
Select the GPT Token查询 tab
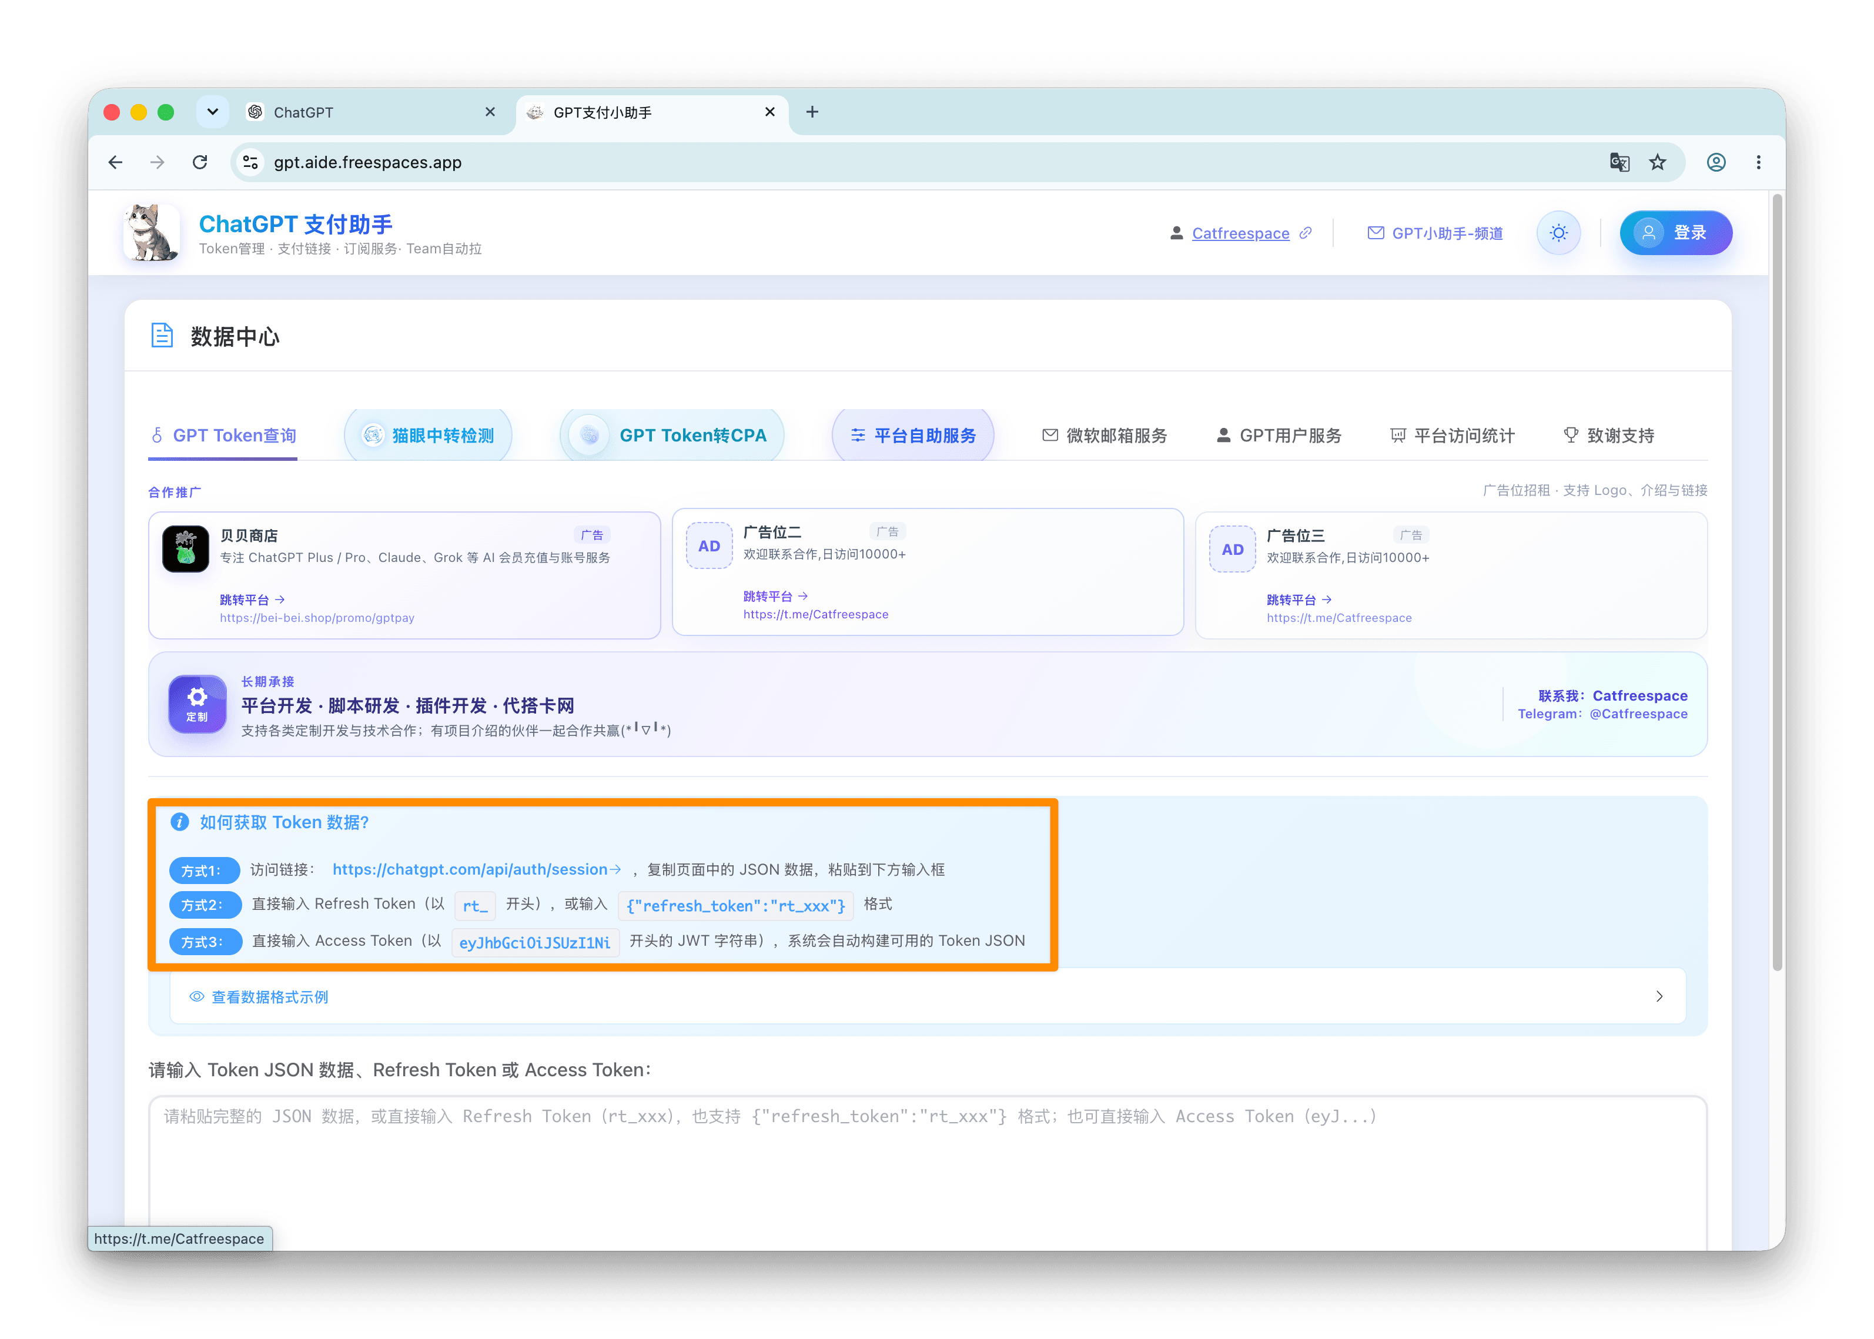click(223, 436)
